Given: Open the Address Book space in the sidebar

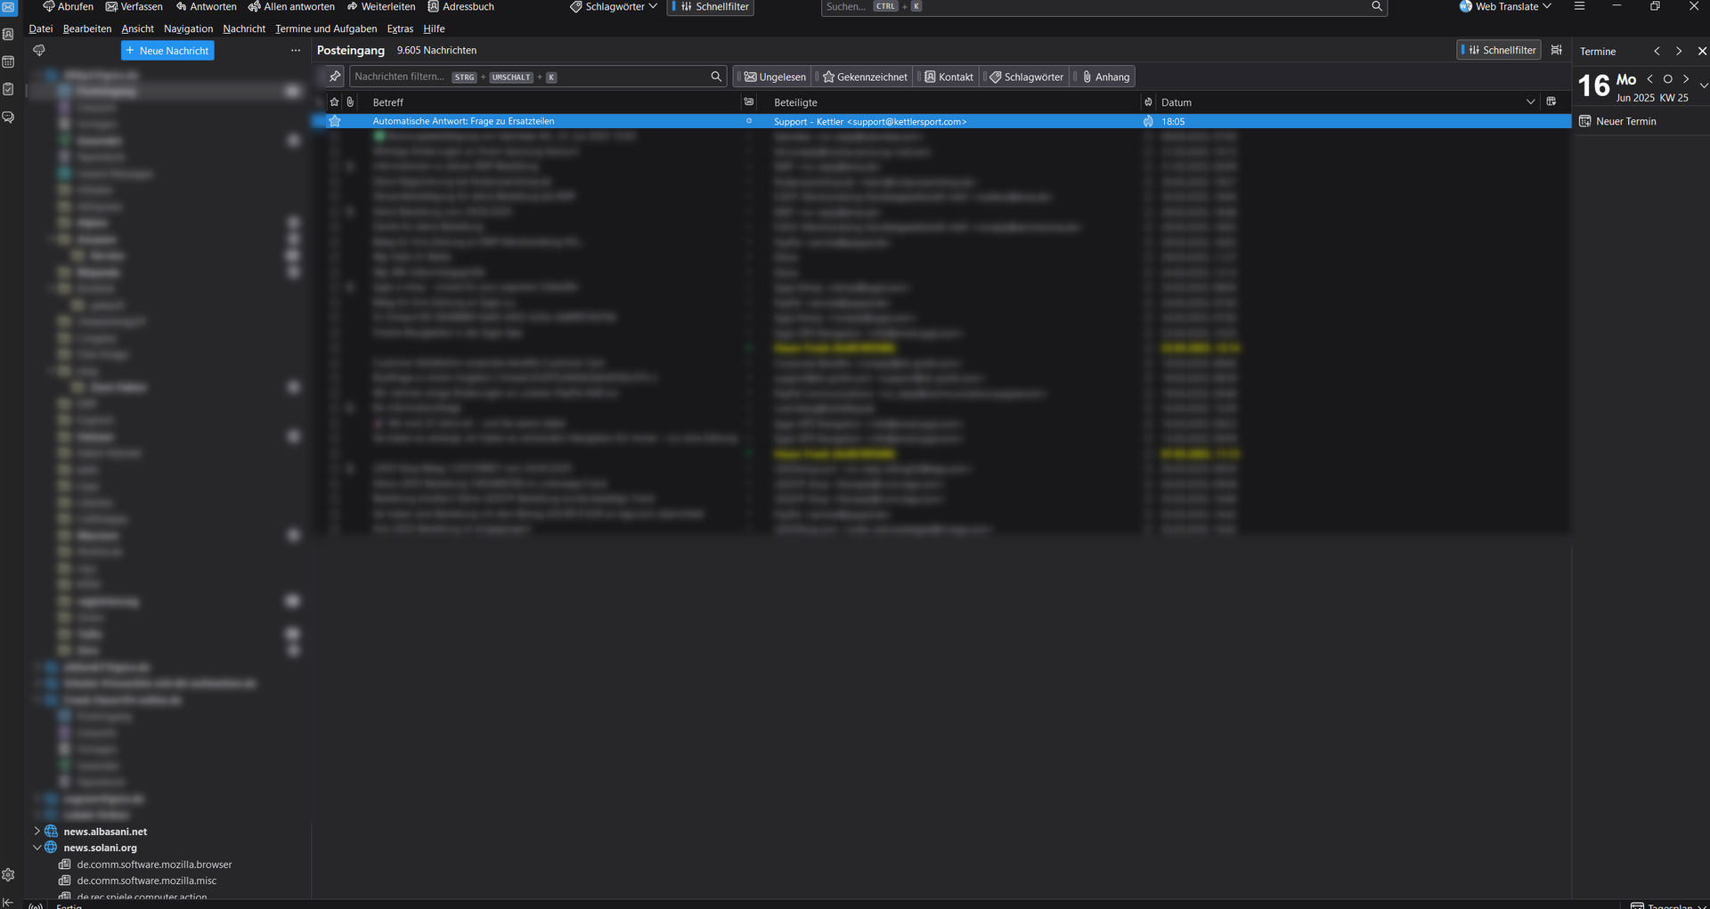Looking at the screenshot, I should pyautogui.click(x=8, y=34).
